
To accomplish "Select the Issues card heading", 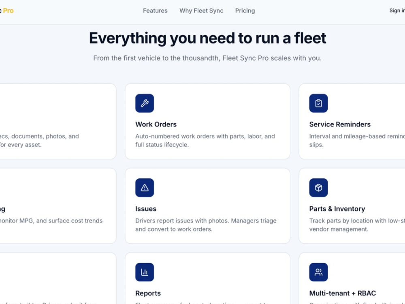I will (x=146, y=209).
